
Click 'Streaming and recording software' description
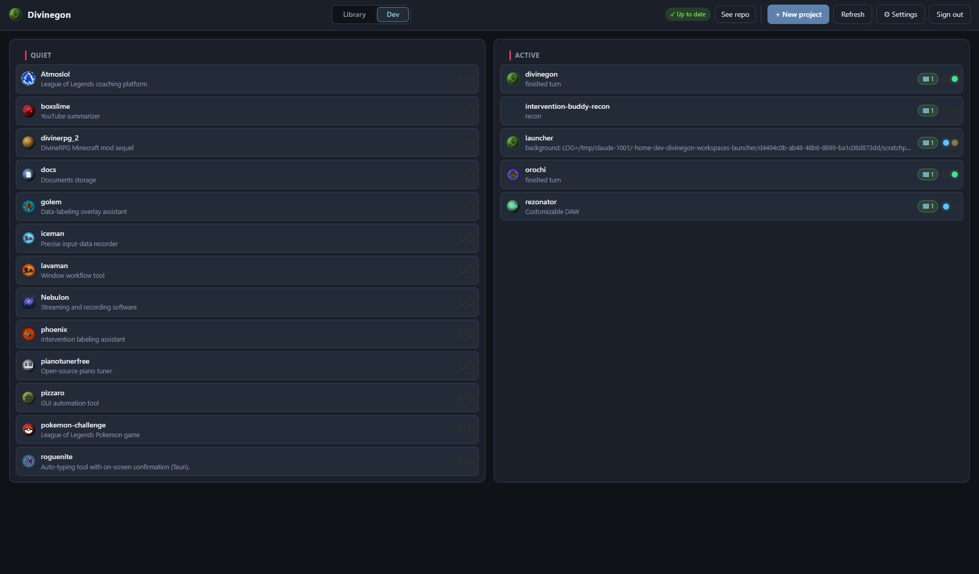[x=89, y=307]
